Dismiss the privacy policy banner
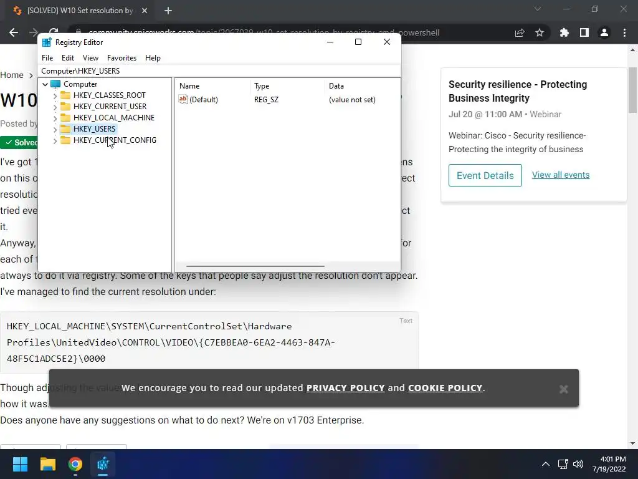Image resolution: width=638 pixels, height=479 pixels. pos(563,389)
